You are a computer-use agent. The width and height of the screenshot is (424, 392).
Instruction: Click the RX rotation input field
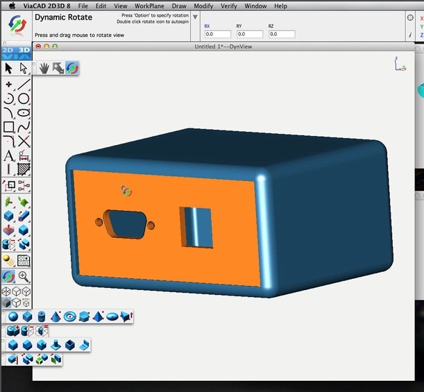(218, 34)
